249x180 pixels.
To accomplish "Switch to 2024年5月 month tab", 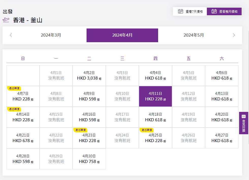I will coord(194,35).
